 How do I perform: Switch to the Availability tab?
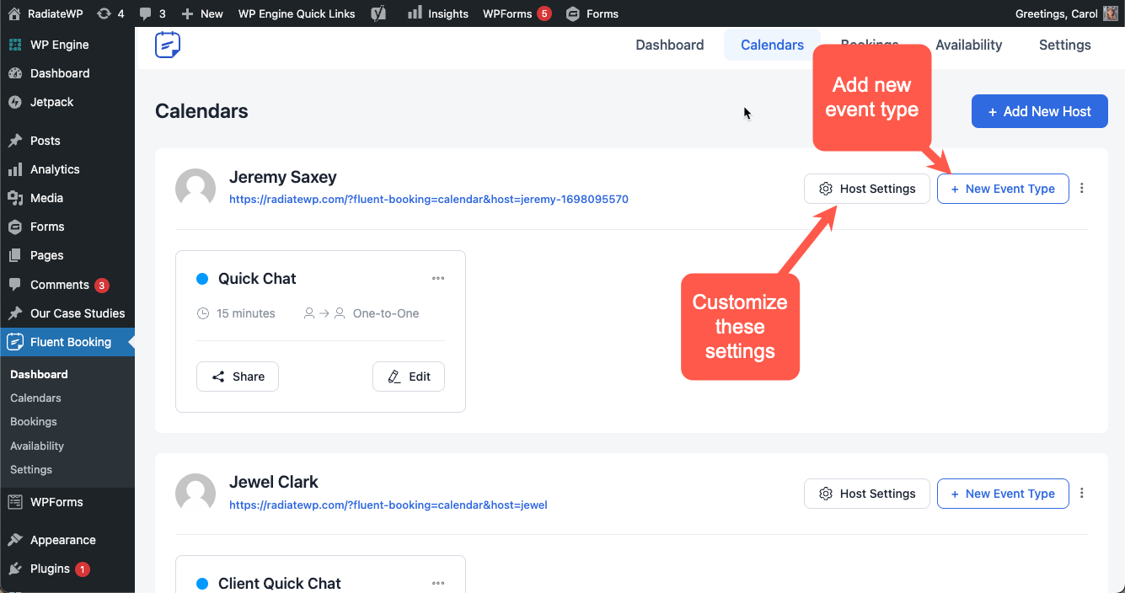tap(969, 45)
